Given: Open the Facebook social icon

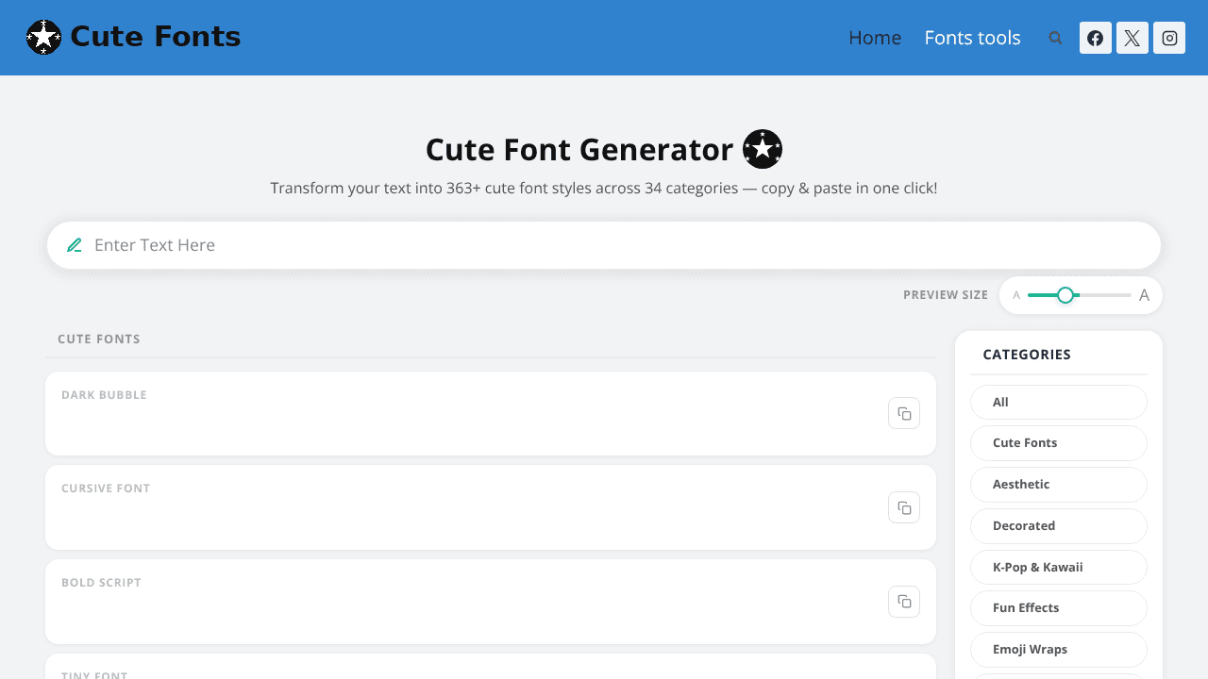Looking at the screenshot, I should pos(1095,38).
